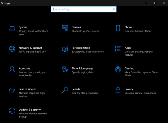
Task: Click 'Background, lock screen, colors' text
Action: (88, 52)
